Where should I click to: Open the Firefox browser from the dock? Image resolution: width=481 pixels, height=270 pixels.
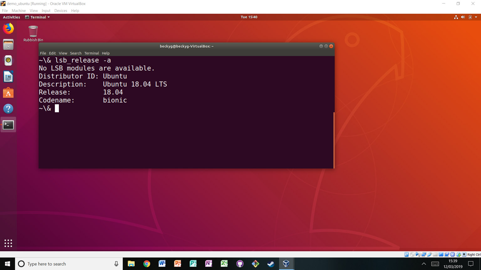click(x=8, y=28)
